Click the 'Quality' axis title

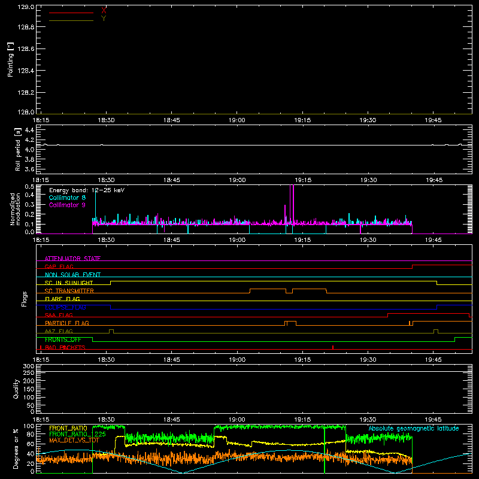(x=16, y=389)
